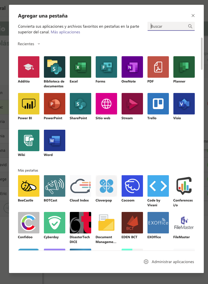The width and height of the screenshot is (208, 284).
Task: Click the magnifier search icon
Action: tap(190, 26)
